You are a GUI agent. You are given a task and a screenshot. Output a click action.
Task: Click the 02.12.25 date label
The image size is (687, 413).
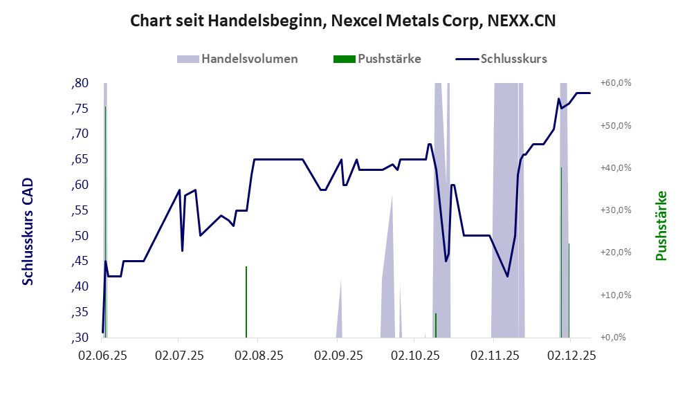(571, 356)
